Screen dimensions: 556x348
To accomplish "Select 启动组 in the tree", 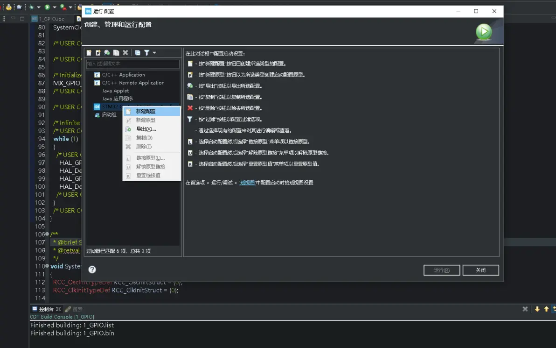I will [x=109, y=115].
